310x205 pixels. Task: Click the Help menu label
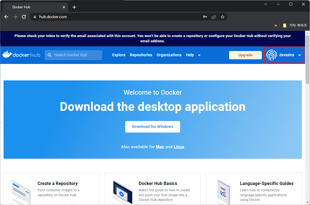pos(190,55)
